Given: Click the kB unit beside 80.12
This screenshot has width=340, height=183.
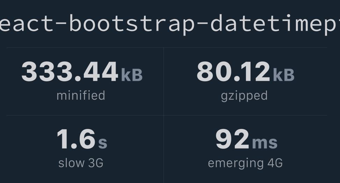Looking at the screenshot, I should pyautogui.click(x=284, y=75).
